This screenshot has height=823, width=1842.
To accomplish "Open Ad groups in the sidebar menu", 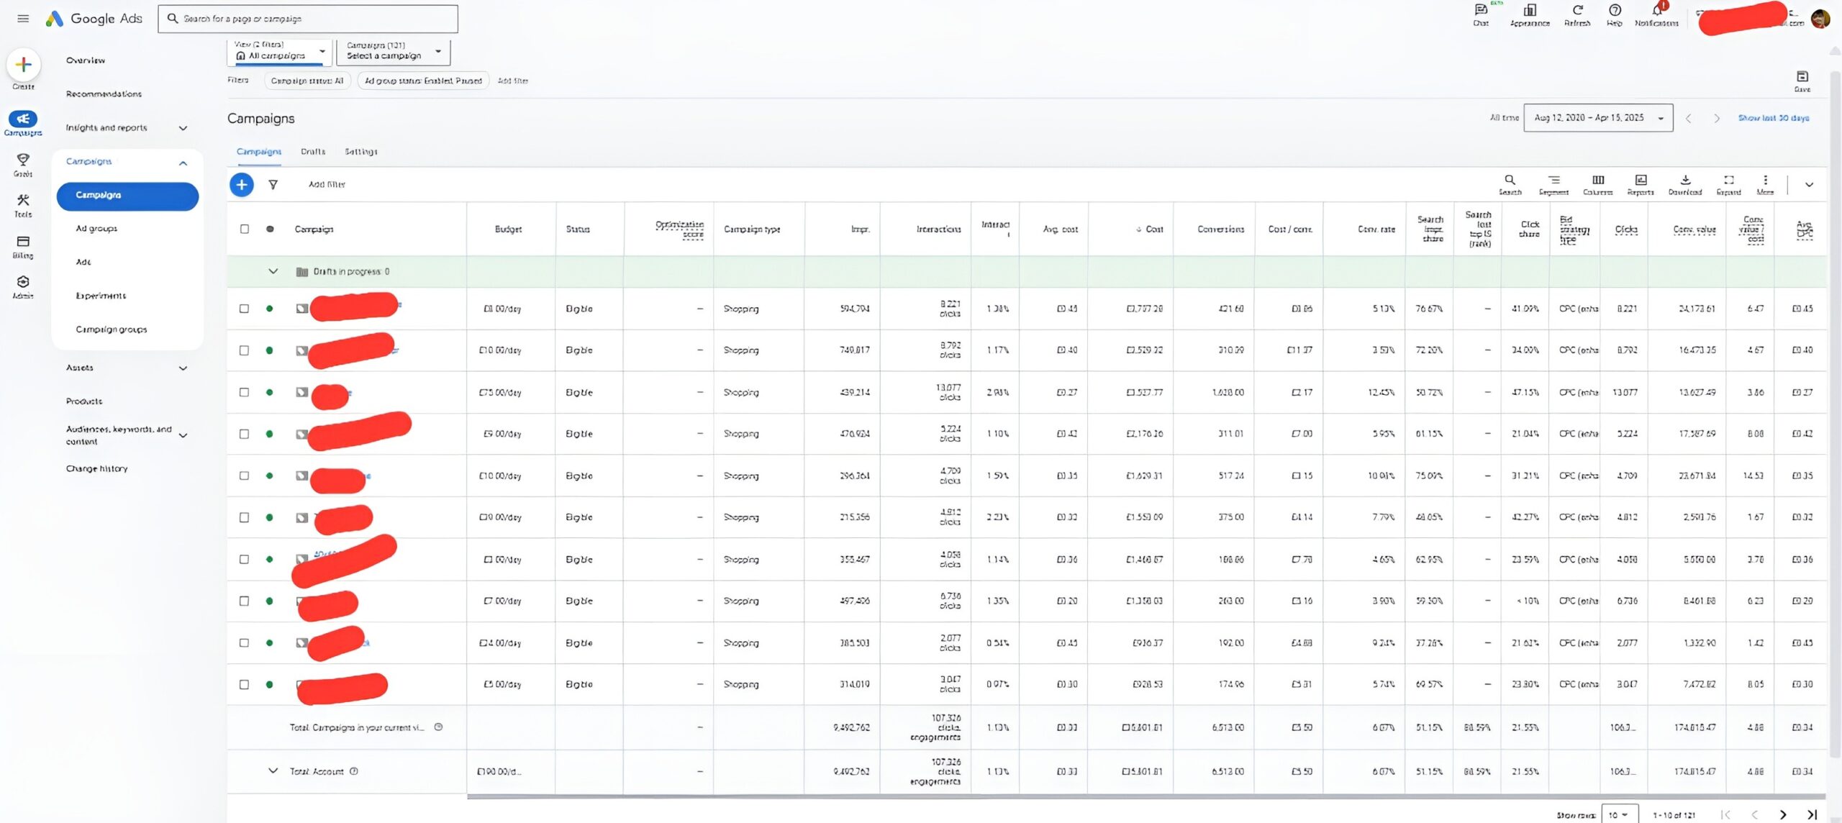I will (x=96, y=229).
